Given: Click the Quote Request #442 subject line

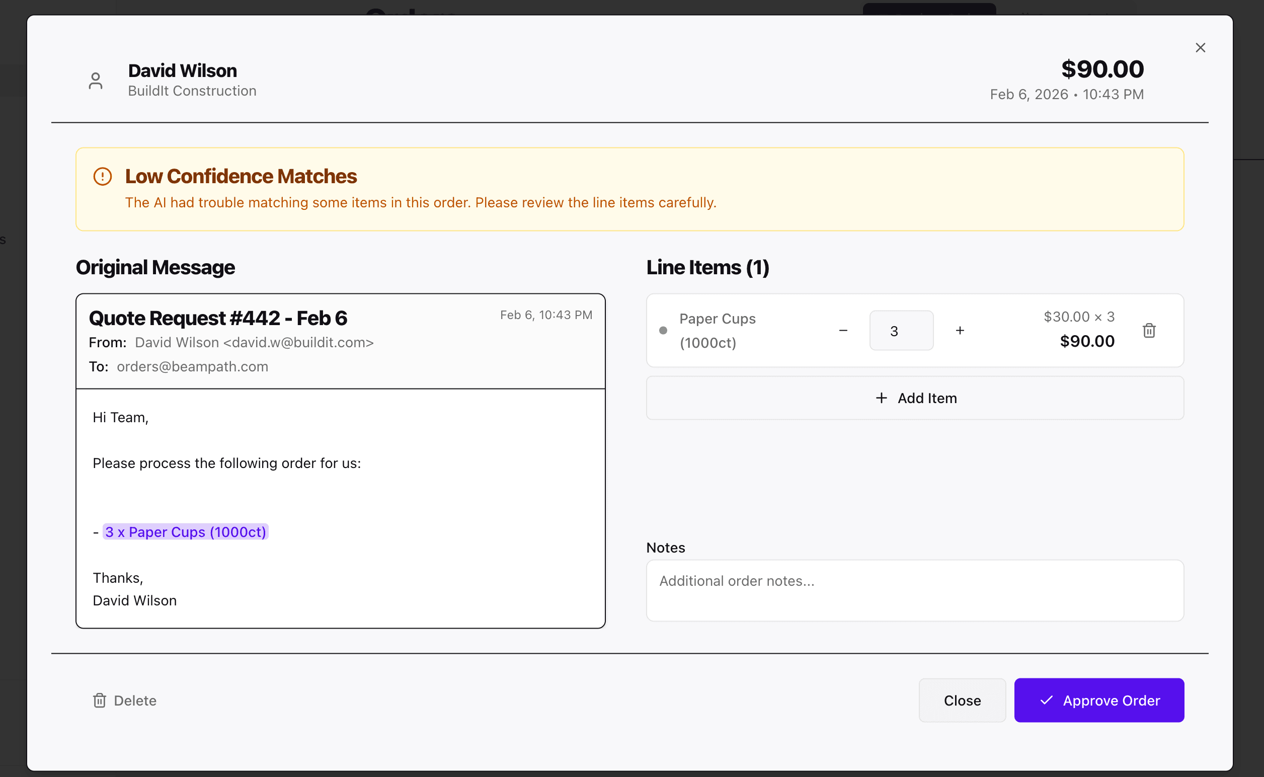Looking at the screenshot, I should click(x=218, y=318).
